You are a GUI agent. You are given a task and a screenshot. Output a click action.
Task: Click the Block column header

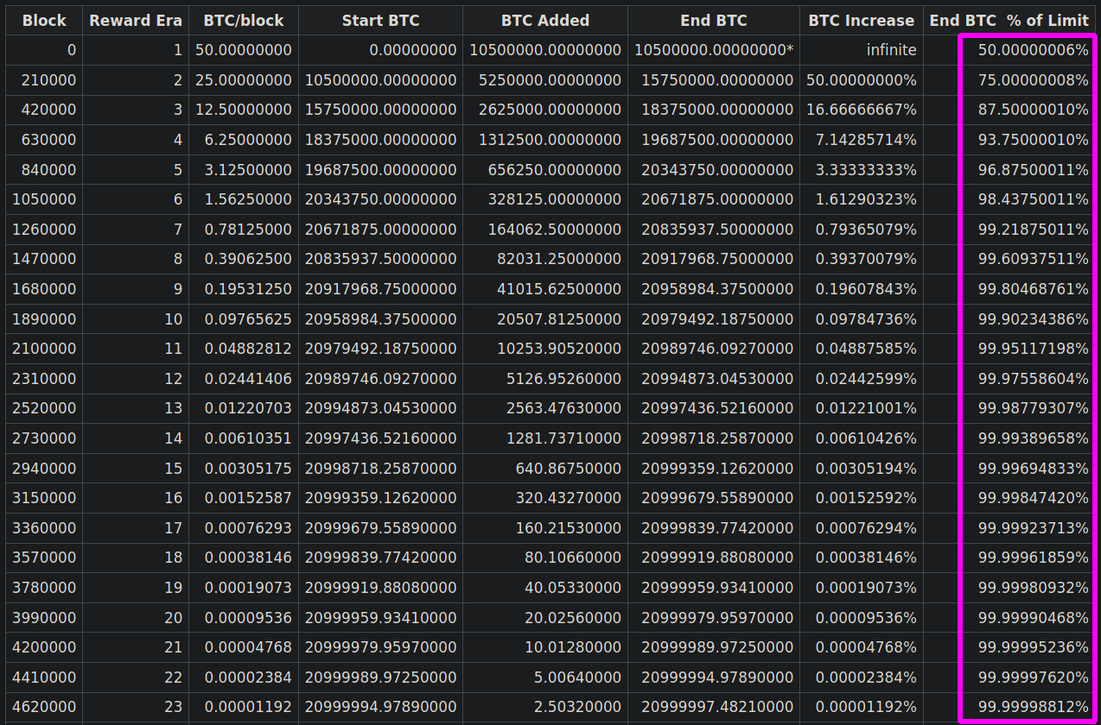point(44,21)
